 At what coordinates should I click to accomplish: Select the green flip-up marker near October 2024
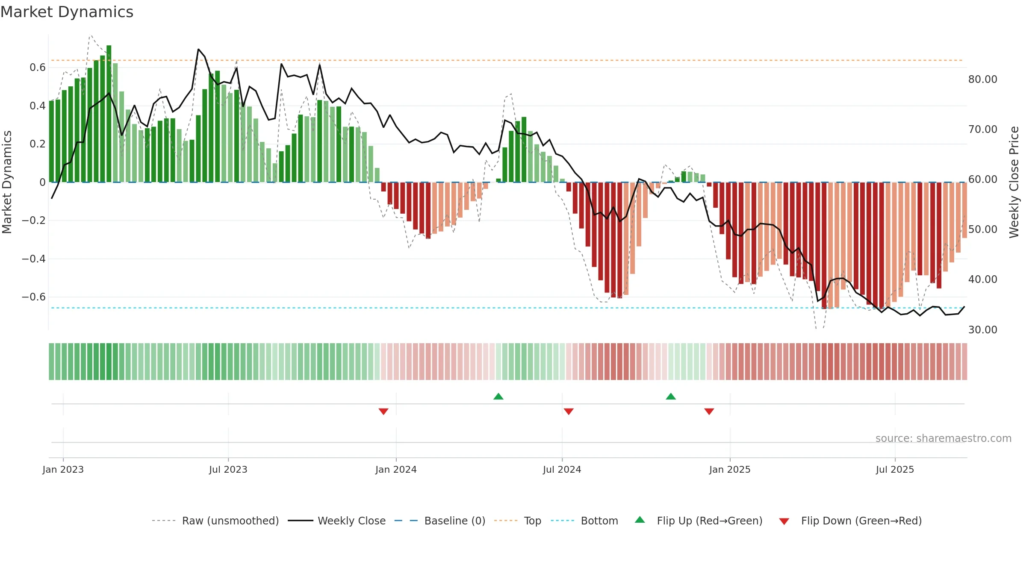[x=671, y=396]
